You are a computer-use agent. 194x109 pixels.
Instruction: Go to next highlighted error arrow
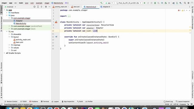click(x=189, y=10)
